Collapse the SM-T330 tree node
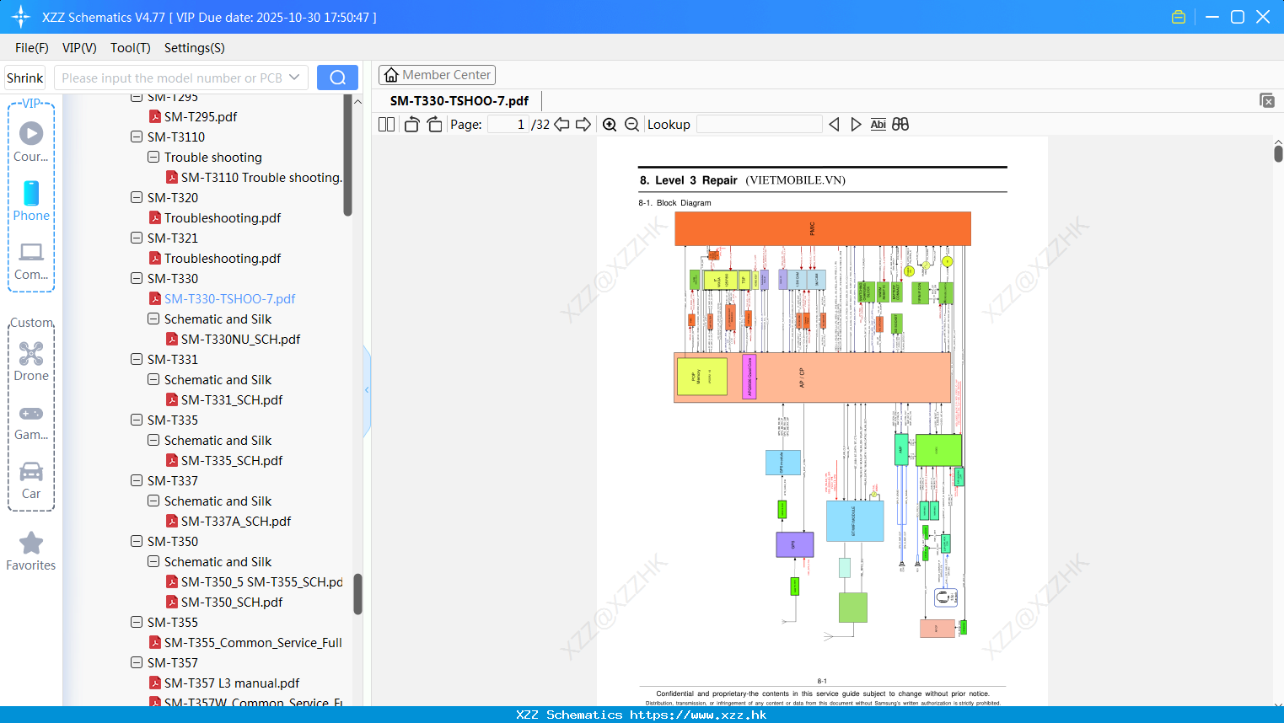 click(137, 278)
